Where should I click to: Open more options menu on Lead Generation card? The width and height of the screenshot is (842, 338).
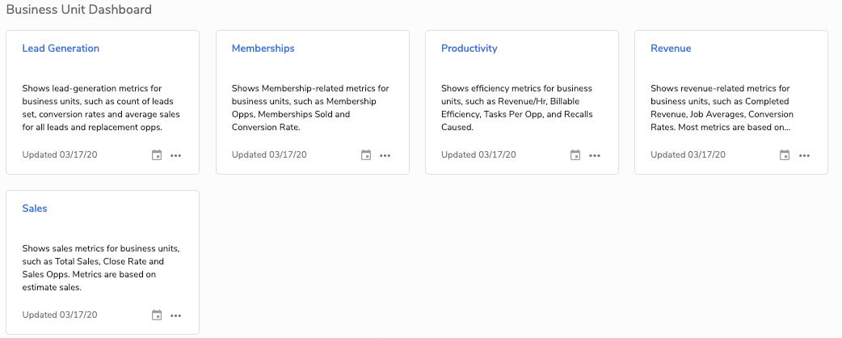[175, 156]
